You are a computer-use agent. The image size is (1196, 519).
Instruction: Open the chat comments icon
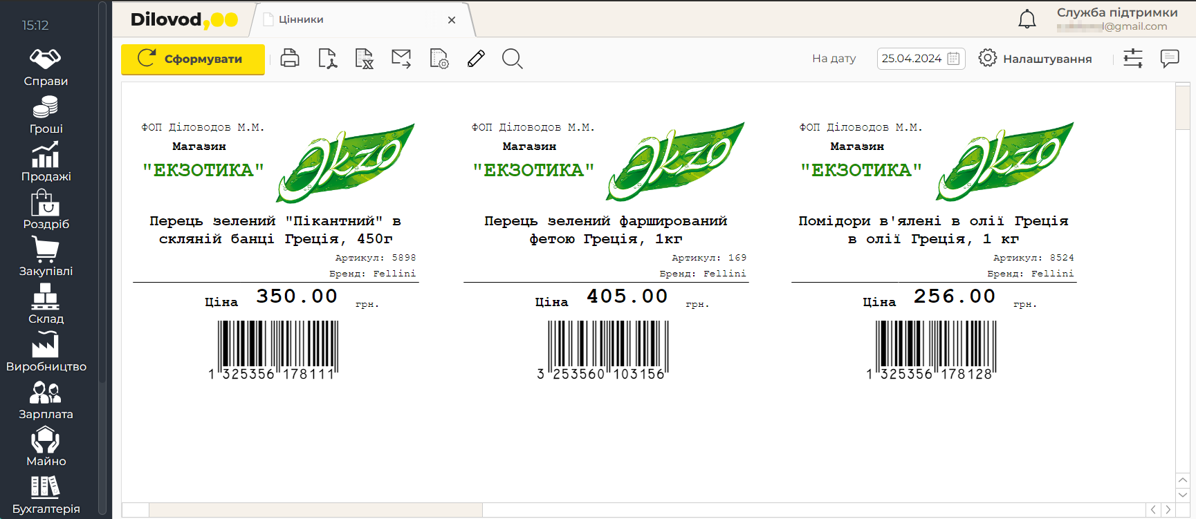(x=1170, y=59)
